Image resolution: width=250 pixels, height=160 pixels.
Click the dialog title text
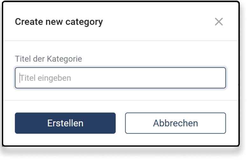59,22
